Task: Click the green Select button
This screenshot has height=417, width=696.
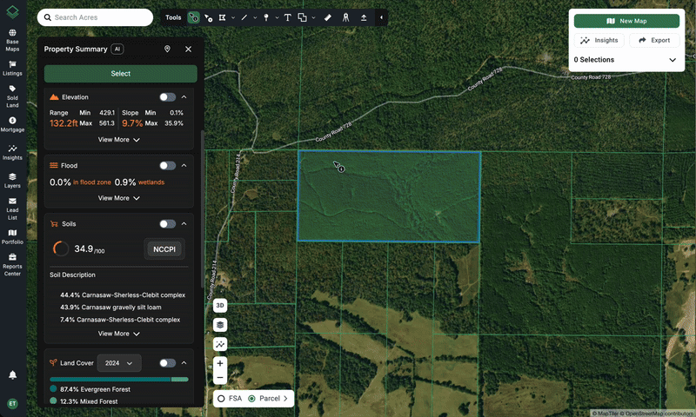Action: tap(121, 74)
